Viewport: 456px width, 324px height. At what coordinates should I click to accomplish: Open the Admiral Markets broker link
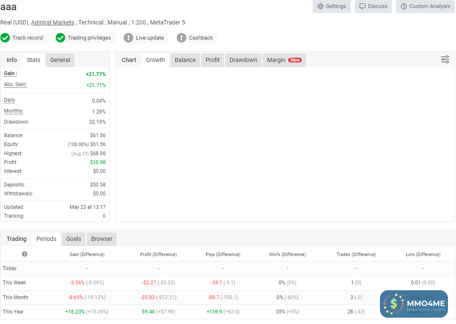tap(52, 22)
